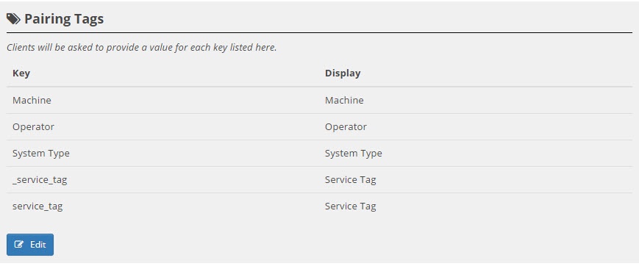Click the Pairing Tags heading
The width and height of the screenshot is (639, 266).
[x=55, y=19]
